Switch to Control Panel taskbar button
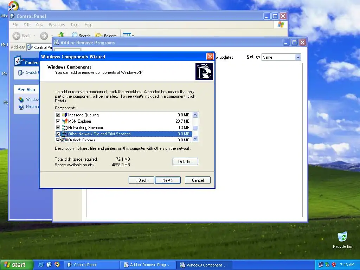The image size is (360, 270). tap(91, 265)
